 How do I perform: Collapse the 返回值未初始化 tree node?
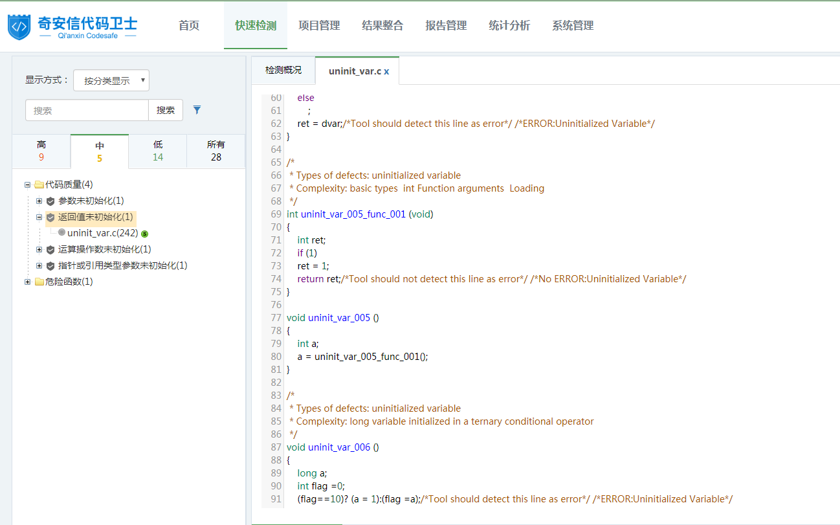[39, 217]
